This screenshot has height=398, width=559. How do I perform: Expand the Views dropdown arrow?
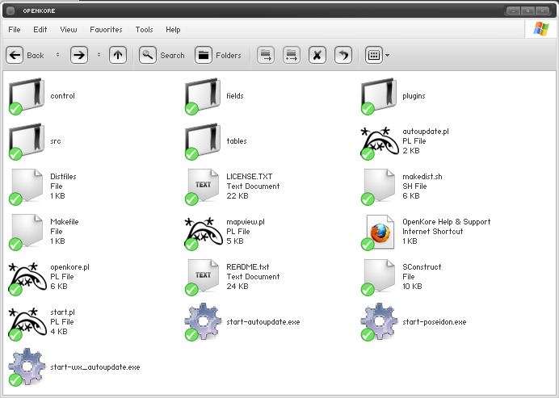click(x=388, y=56)
